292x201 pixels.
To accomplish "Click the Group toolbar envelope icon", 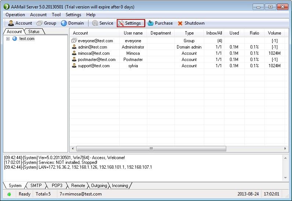I will (x=39, y=23).
